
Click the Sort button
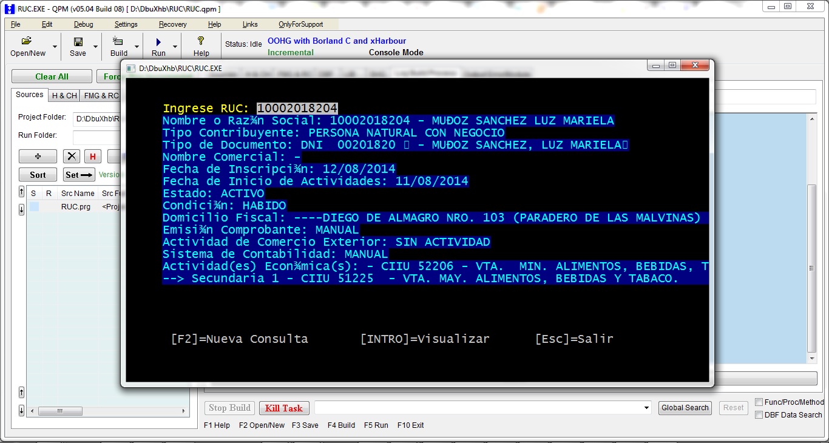38,175
